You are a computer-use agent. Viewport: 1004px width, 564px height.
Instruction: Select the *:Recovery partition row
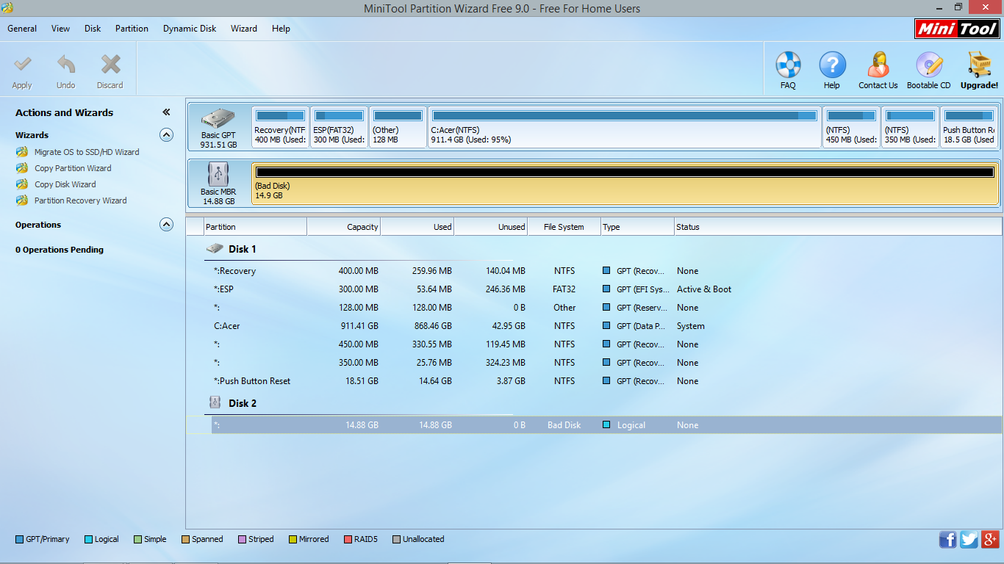click(594, 271)
